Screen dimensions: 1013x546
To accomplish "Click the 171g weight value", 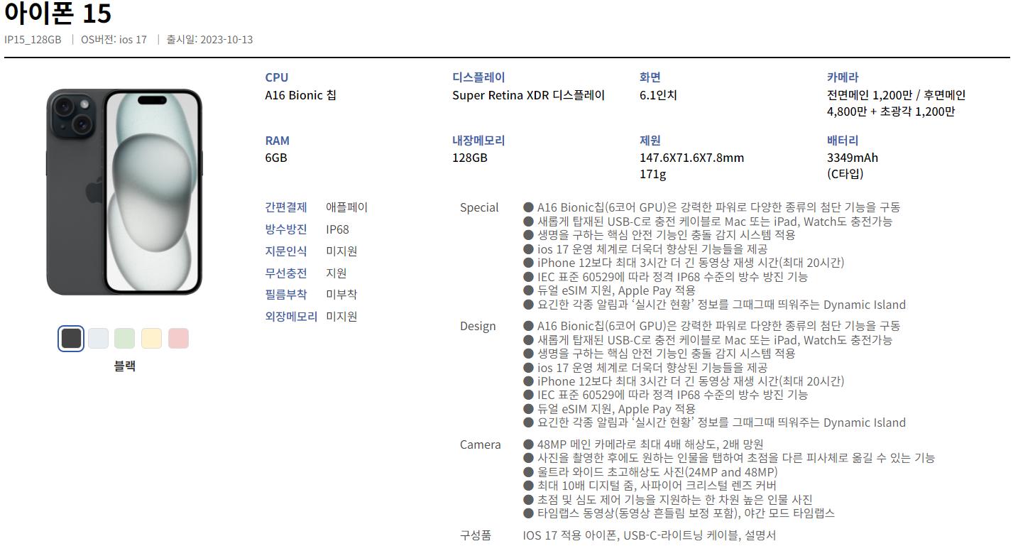I will 652,174.
